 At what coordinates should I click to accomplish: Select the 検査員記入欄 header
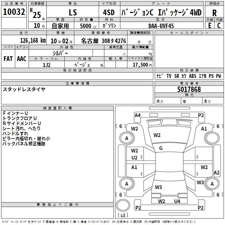coord(57,108)
